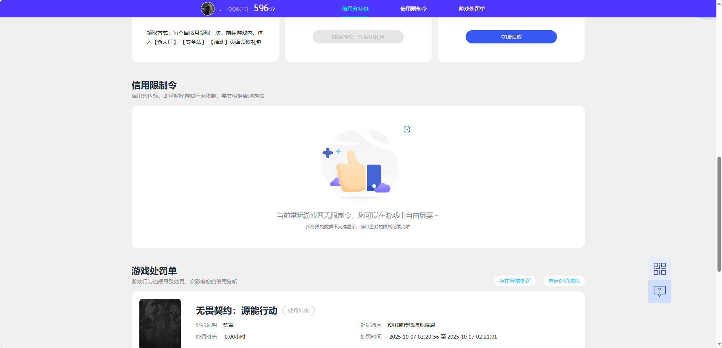Click the 游戏行为违规导致处罚 subtitle

[x=184, y=282]
